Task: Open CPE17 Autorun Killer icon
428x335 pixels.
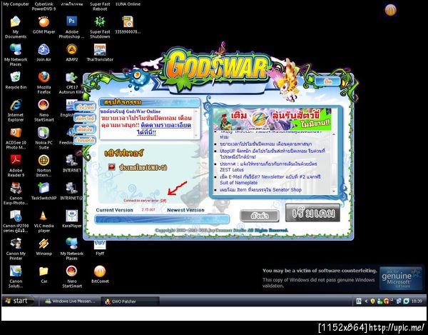Action: point(71,83)
